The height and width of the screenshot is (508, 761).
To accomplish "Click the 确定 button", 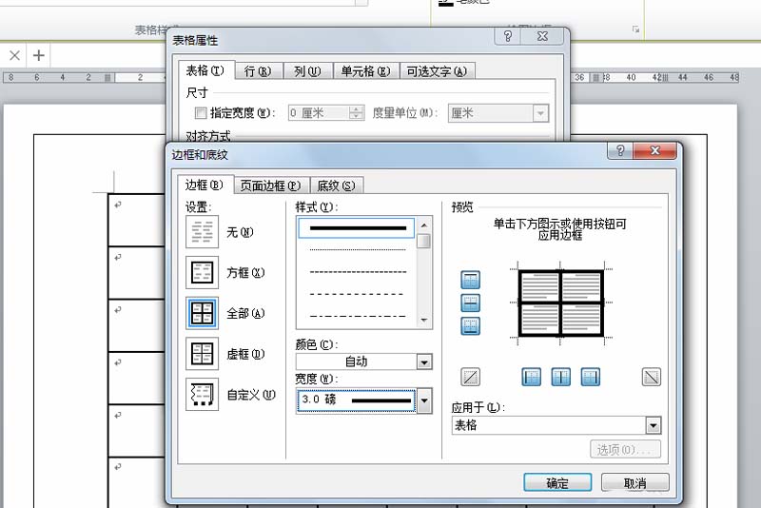I will coord(557,482).
